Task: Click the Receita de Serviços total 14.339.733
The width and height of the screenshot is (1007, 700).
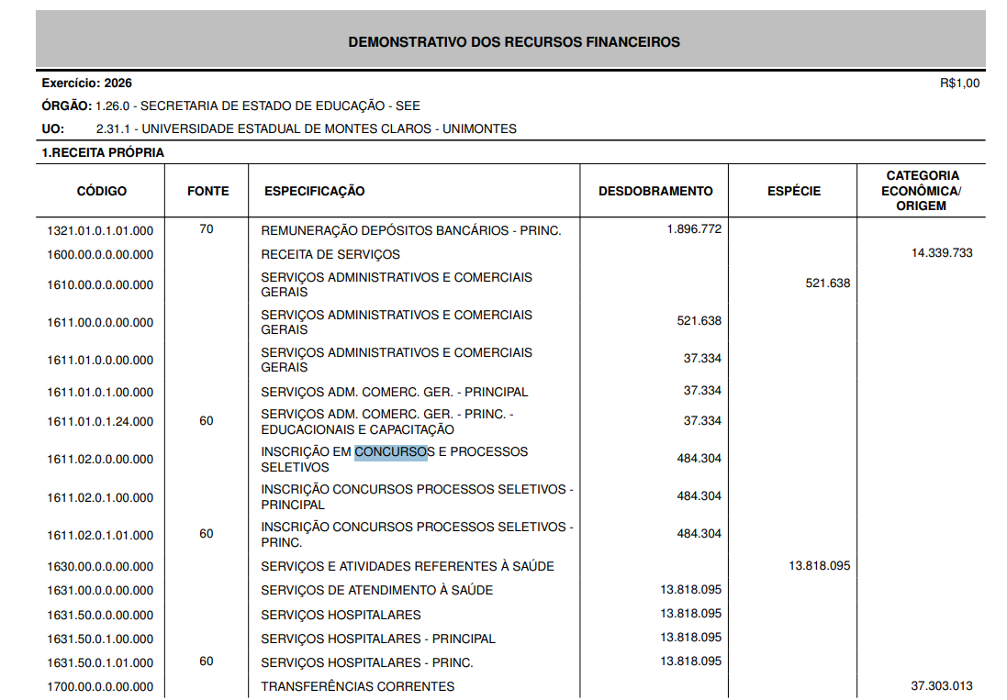Action: point(941,253)
